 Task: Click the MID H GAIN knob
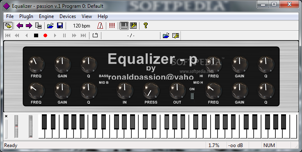pos(239,91)
